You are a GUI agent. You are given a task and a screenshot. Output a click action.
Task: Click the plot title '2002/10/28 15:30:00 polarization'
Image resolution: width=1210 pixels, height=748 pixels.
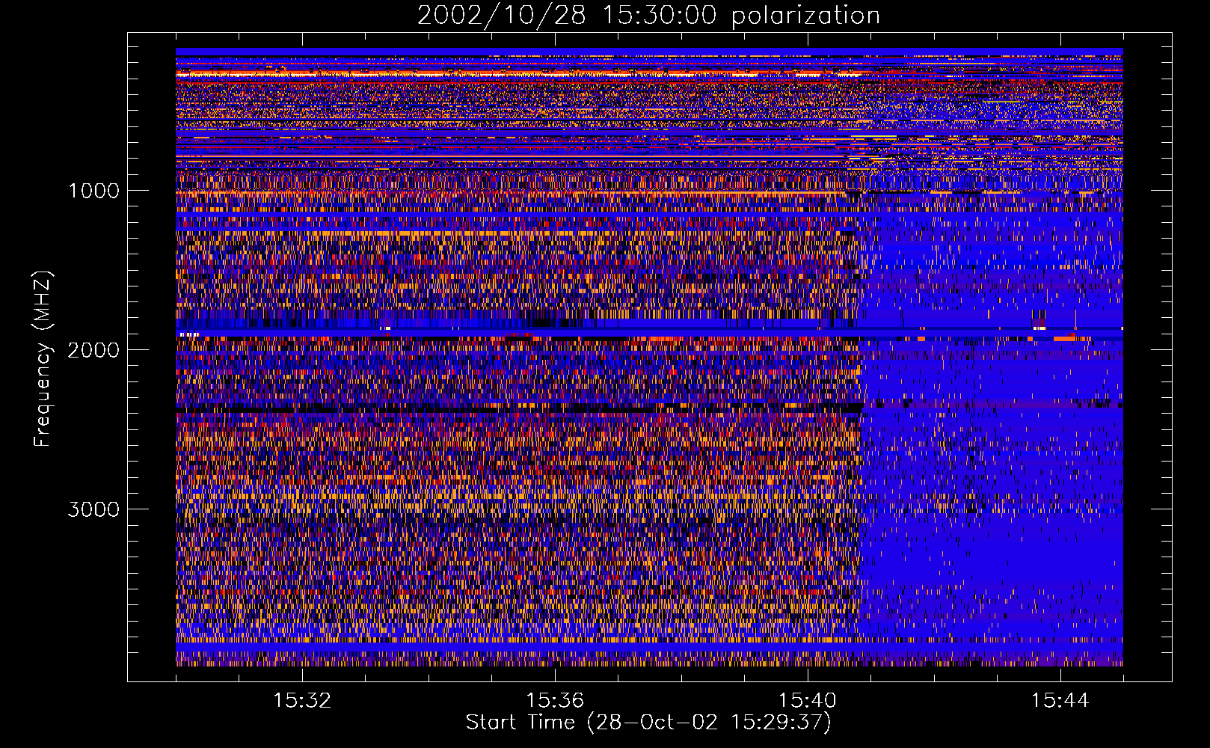point(648,16)
